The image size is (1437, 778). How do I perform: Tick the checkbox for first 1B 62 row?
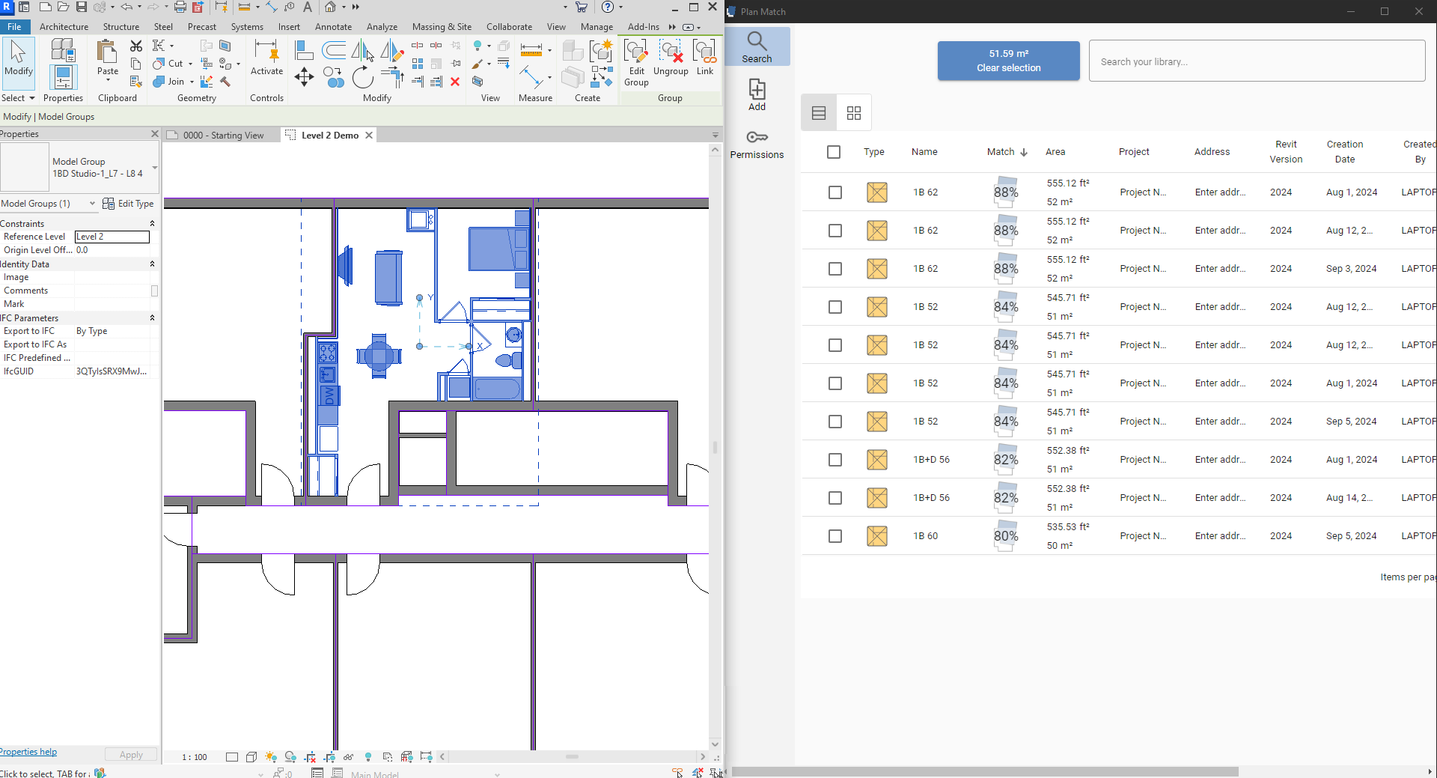(x=835, y=192)
